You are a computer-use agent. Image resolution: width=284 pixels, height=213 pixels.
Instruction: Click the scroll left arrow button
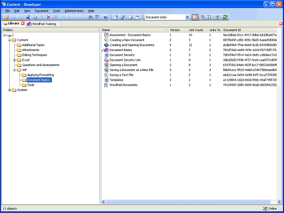pyautogui.click(x=103, y=202)
